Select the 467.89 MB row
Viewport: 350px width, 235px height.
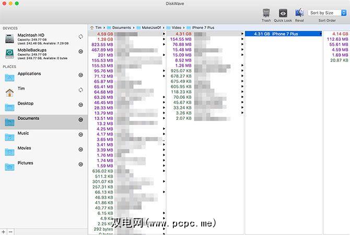(x=127, y=50)
